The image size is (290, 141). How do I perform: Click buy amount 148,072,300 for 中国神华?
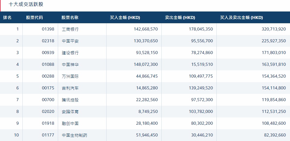click(x=146, y=64)
